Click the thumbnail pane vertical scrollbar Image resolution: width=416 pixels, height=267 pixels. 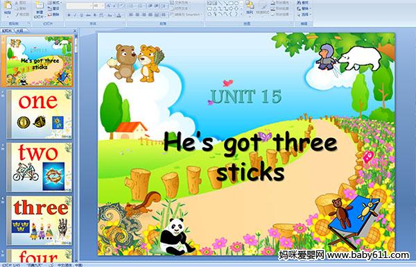pos(76,148)
